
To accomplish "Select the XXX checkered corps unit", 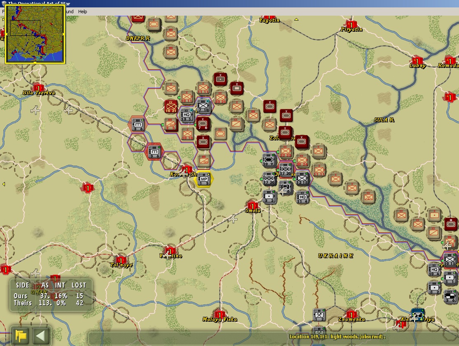I will pyautogui.click(x=450, y=296).
